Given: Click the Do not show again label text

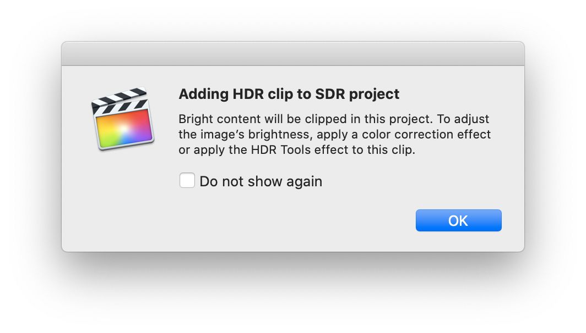Looking at the screenshot, I should [x=261, y=181].
